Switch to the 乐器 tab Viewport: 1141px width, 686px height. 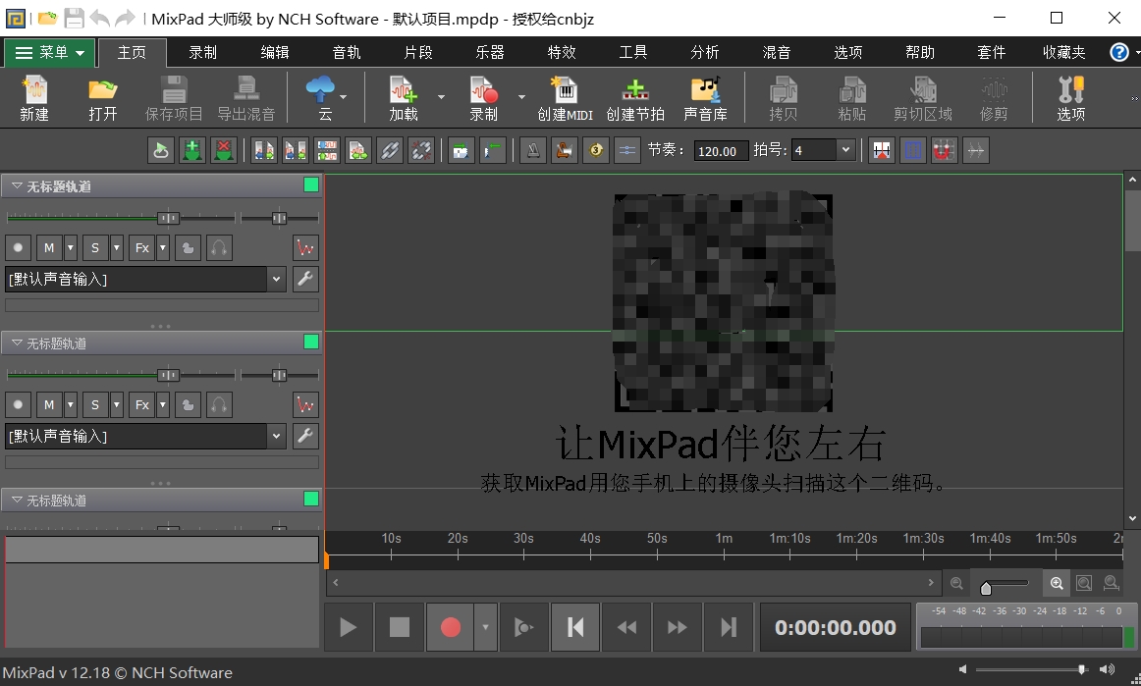pos(490,52)
